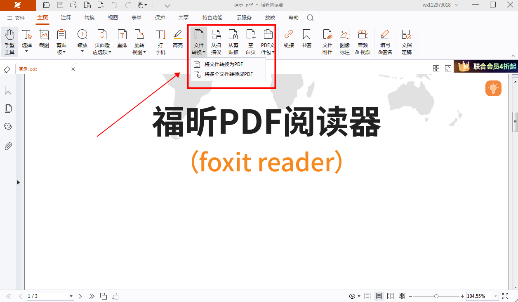
Task: Open the Pages panel in left sidebar
Action: (x=8, y=109)
